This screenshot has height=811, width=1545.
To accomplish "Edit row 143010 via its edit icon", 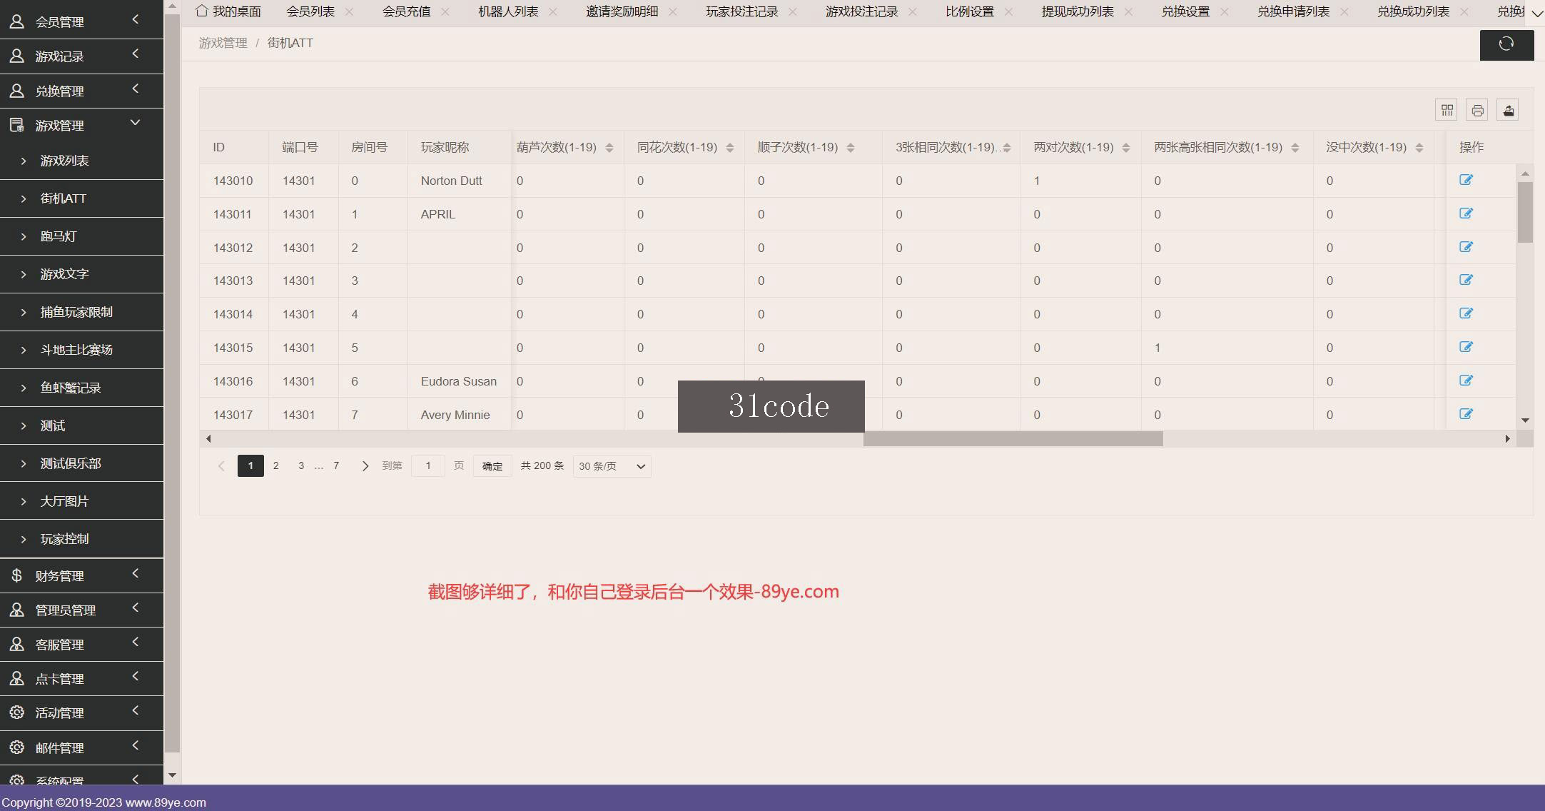I will (x=1466, y=180).
